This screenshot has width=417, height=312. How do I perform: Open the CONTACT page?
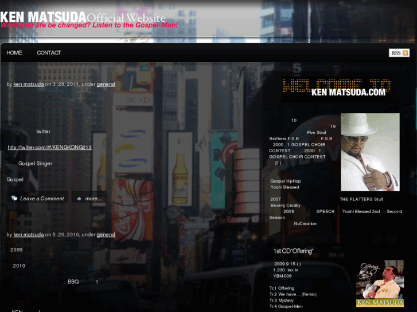pos(49,53)
